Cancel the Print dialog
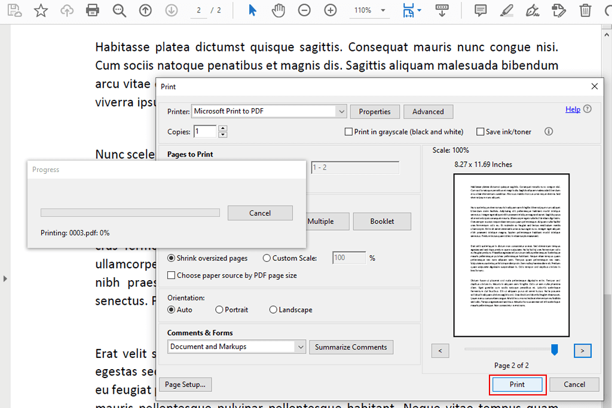Image resolution: width=612 pixels, height=408 pixels. [574, 385]
